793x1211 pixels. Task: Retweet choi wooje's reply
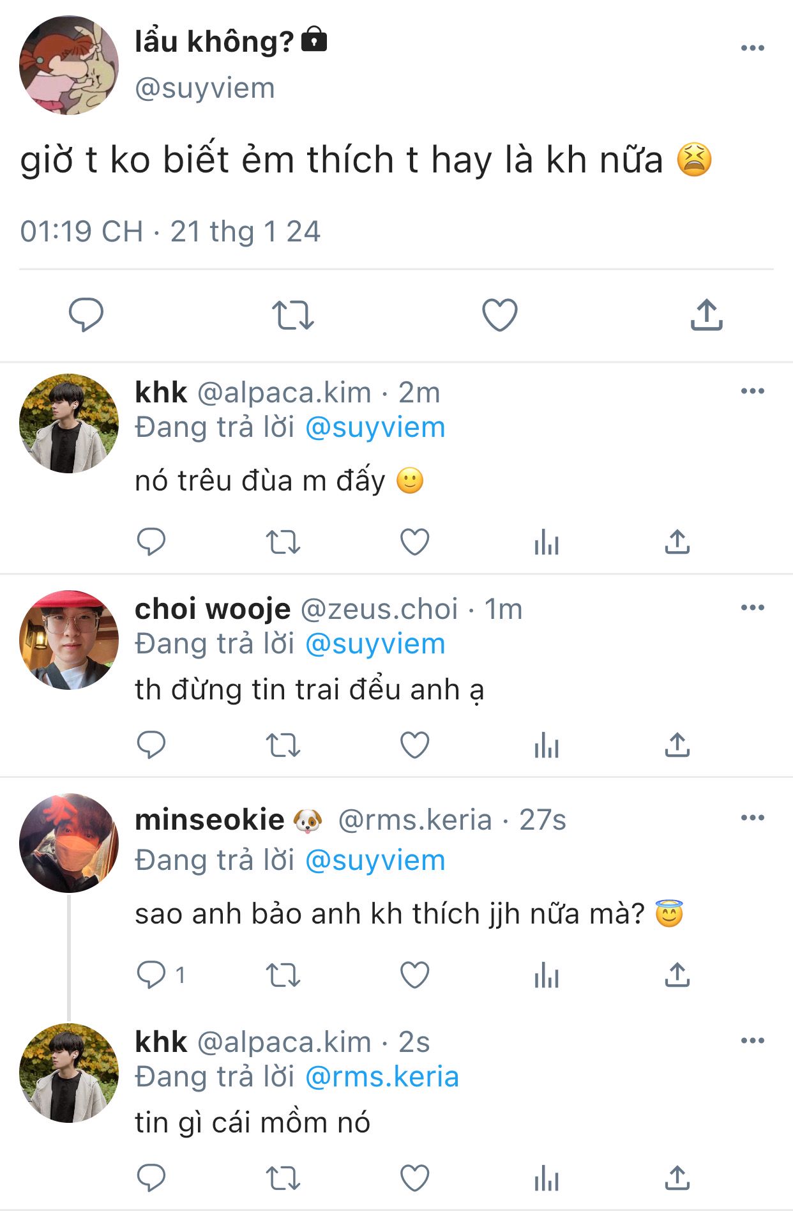[283, 745]
